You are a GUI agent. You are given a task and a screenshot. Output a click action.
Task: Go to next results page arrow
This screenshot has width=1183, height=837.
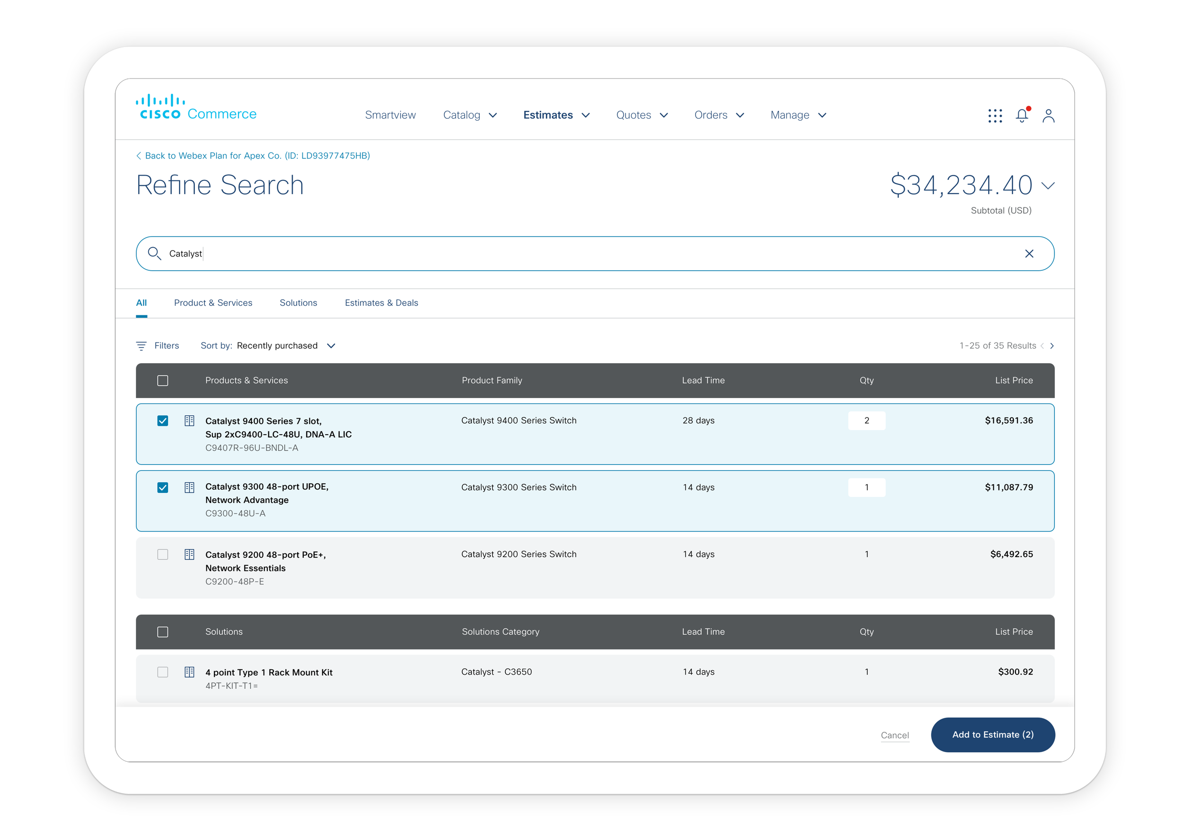pos(1051,346)
